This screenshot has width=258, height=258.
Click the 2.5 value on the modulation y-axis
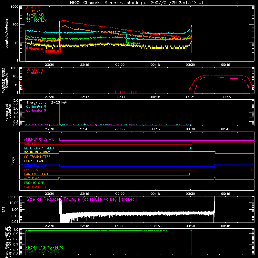[x=16, y=104]
